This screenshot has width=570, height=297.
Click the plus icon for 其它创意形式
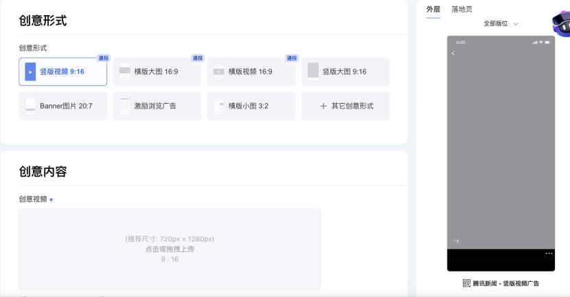323,106
